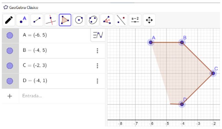Select the Slider tool
Image resolution: width=222 pixels, height=129 pixels.
(x=135, y=20)
